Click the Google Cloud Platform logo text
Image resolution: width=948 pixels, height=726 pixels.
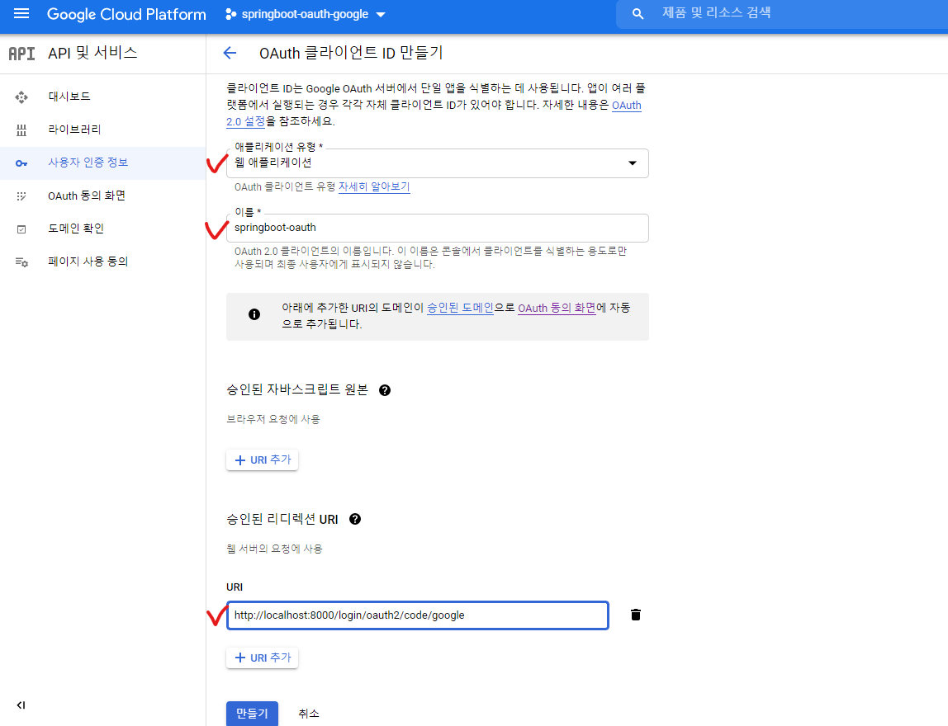[126, 15]
